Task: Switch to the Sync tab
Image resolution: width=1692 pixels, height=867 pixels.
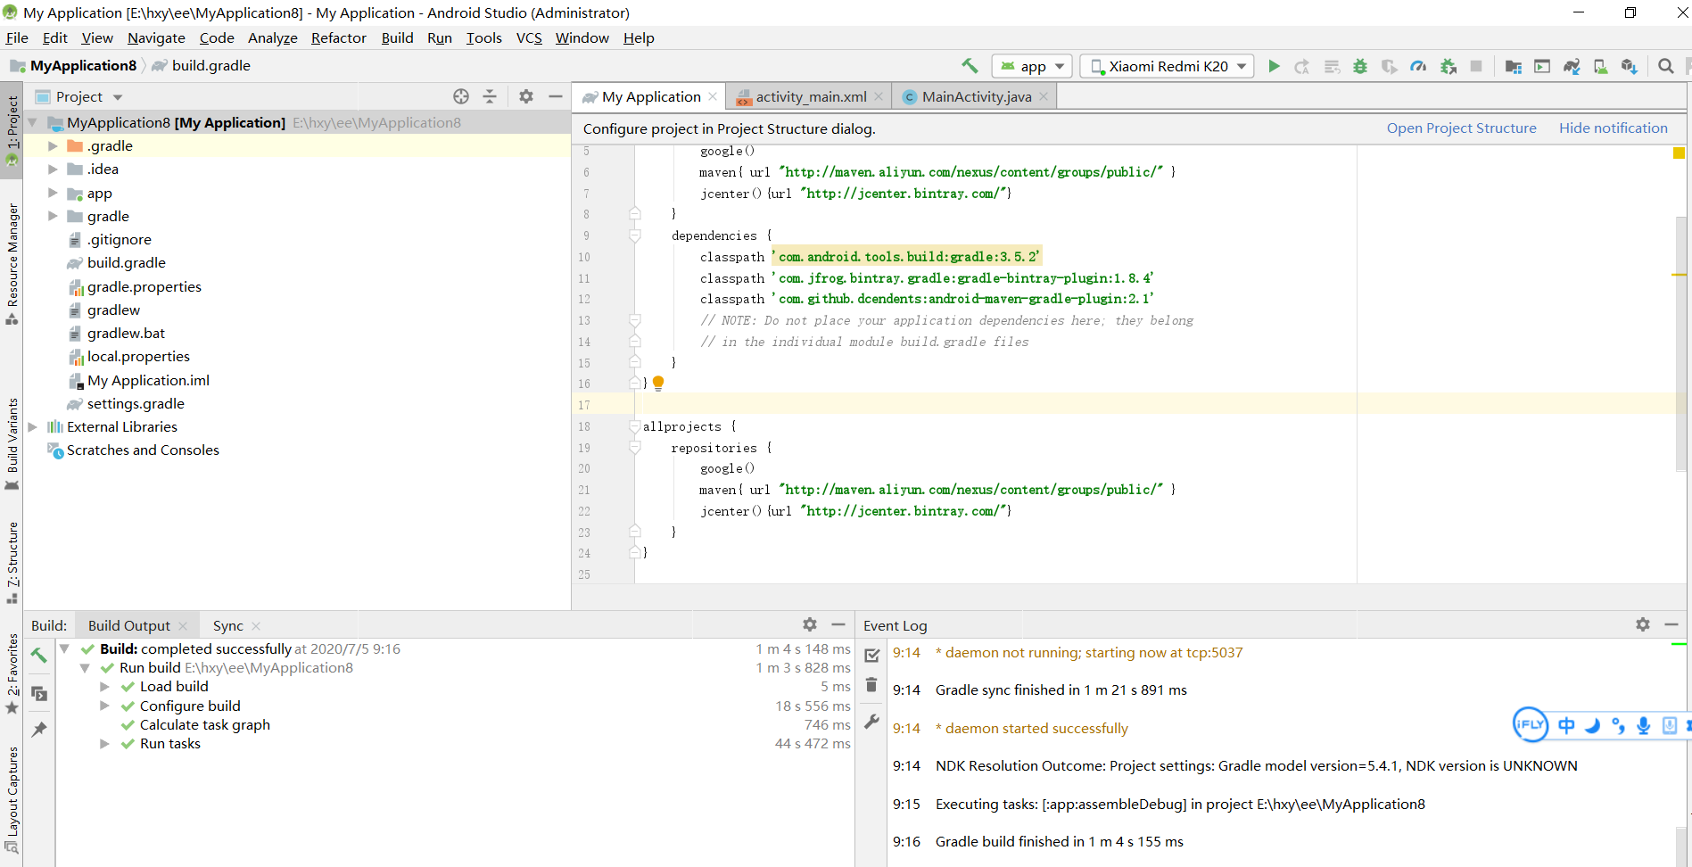Action: [227, 625]
